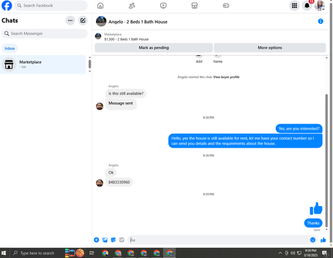
Task: Click the 'Sent' status text
Action: (317, 230)
